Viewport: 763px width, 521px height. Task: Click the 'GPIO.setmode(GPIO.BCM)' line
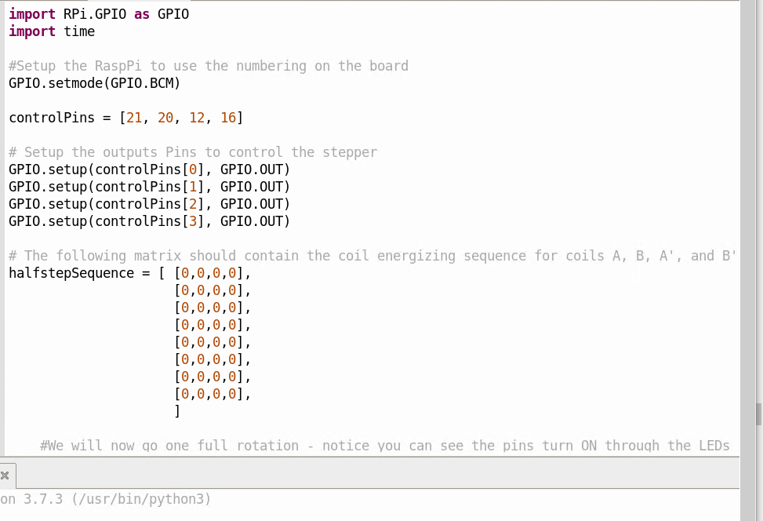(94, 83)
